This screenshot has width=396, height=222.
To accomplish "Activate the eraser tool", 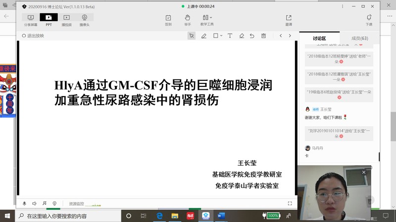I will click(242, 36).
